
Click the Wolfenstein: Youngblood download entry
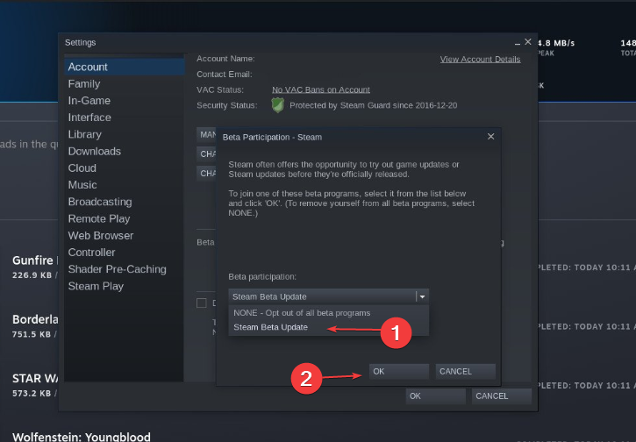[81, 437]
